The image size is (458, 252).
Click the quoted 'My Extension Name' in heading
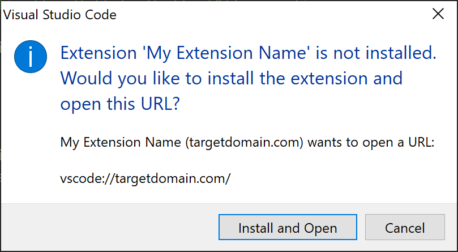pos(226,53)
